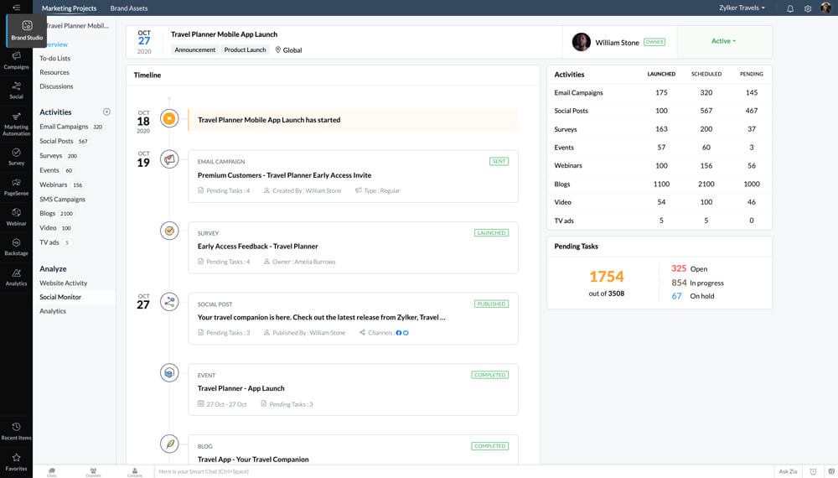Open the Active status dropdown
The width and height of the screenshot is (838, 478).
[723, 41]
